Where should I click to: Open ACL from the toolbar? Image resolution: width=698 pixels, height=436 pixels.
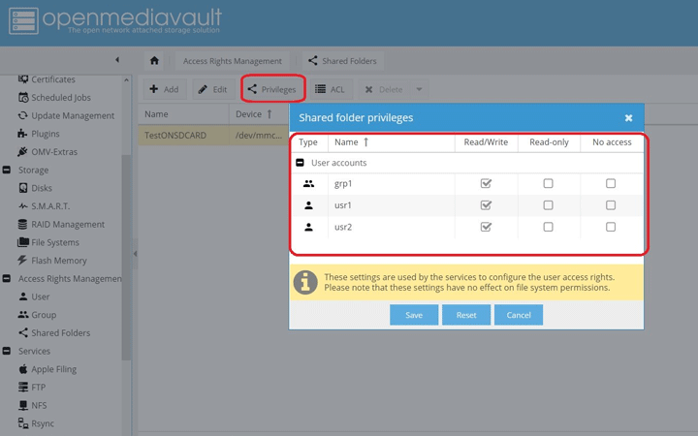[331, 89]
